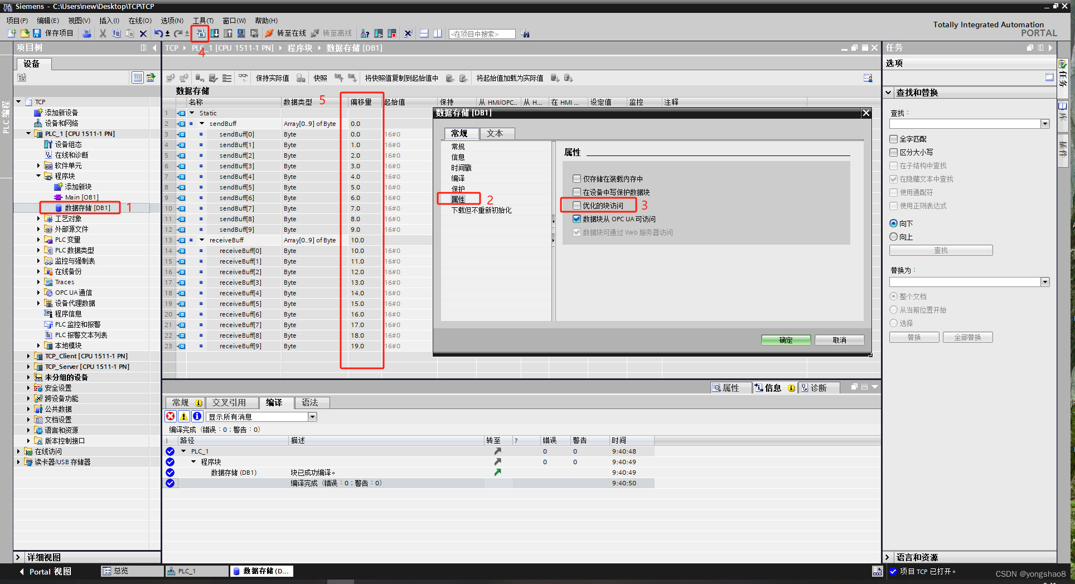Collapse the sendBuff array row
This screenshot has width=1075, height=584.
pos(202,124)
